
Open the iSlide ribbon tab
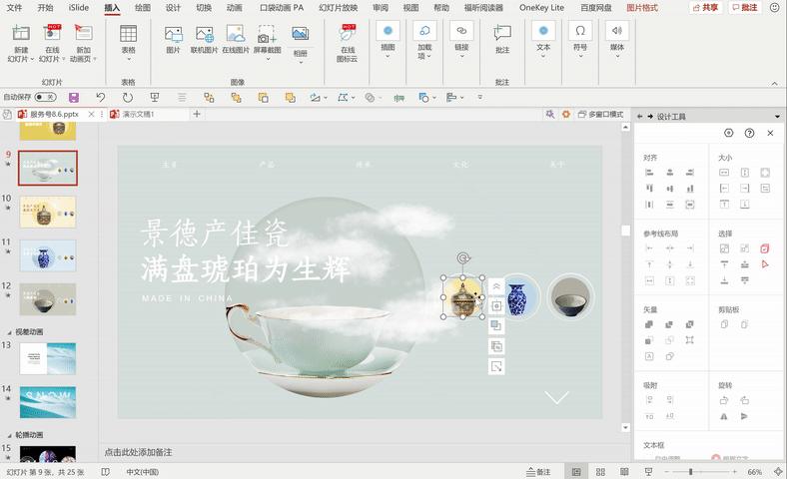[x=79, y=8]
